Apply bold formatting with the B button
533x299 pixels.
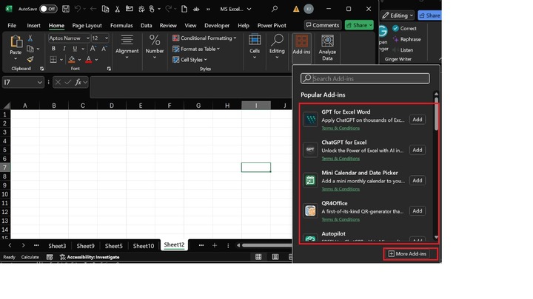tap(53, 49)
